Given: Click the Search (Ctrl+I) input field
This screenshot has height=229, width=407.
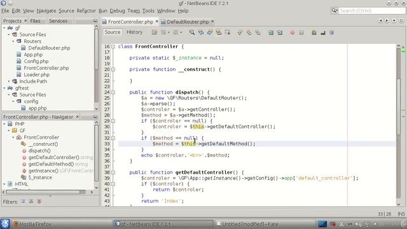Looking at the screenshot, I should (x=371, y=11).
